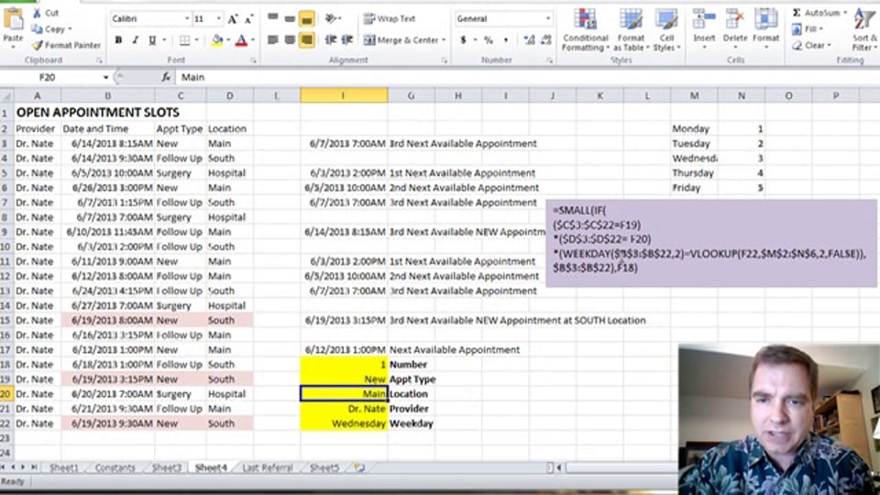Click the Delete cells button
Image resolution: width=880 pixels, height=495 pixels.
[734, 28]
